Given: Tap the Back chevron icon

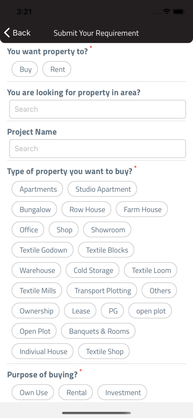Looking at the screenshot, I should [7, 33].
